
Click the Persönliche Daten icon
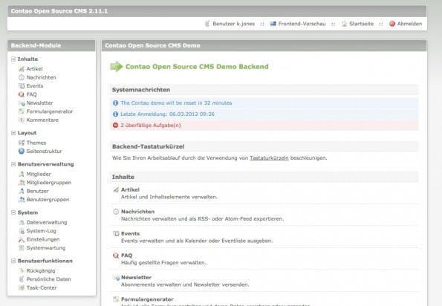tap(22, 279)
